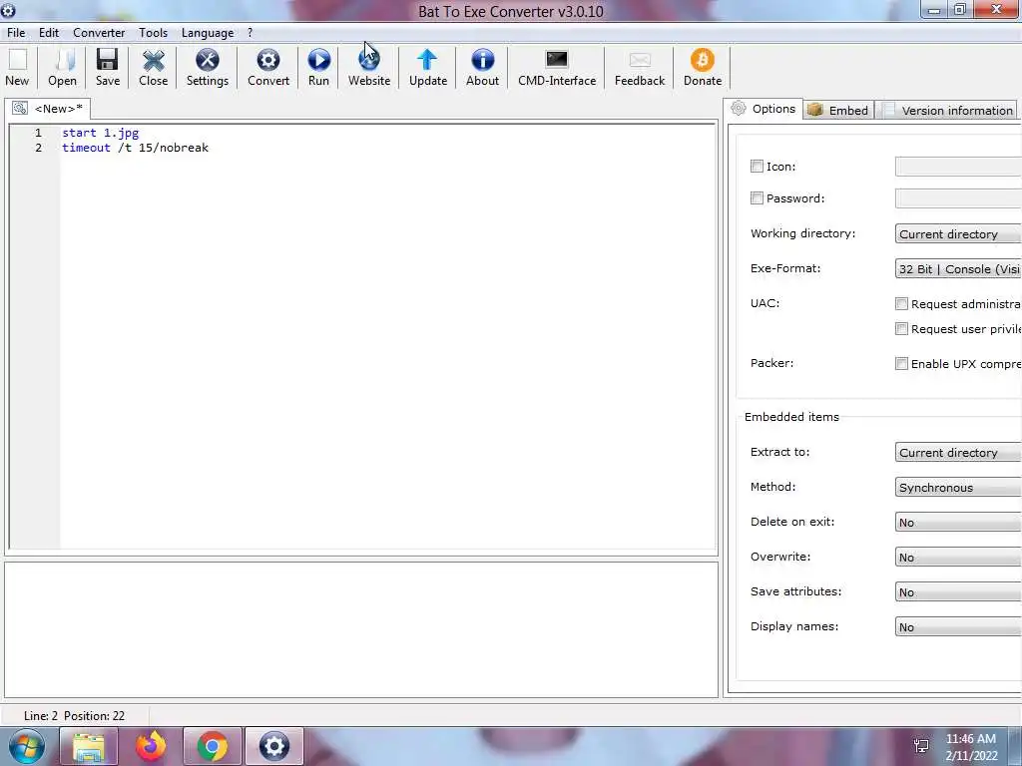Save the script with the Save icon
This screenshot has width=1022, height=766.
107,60
